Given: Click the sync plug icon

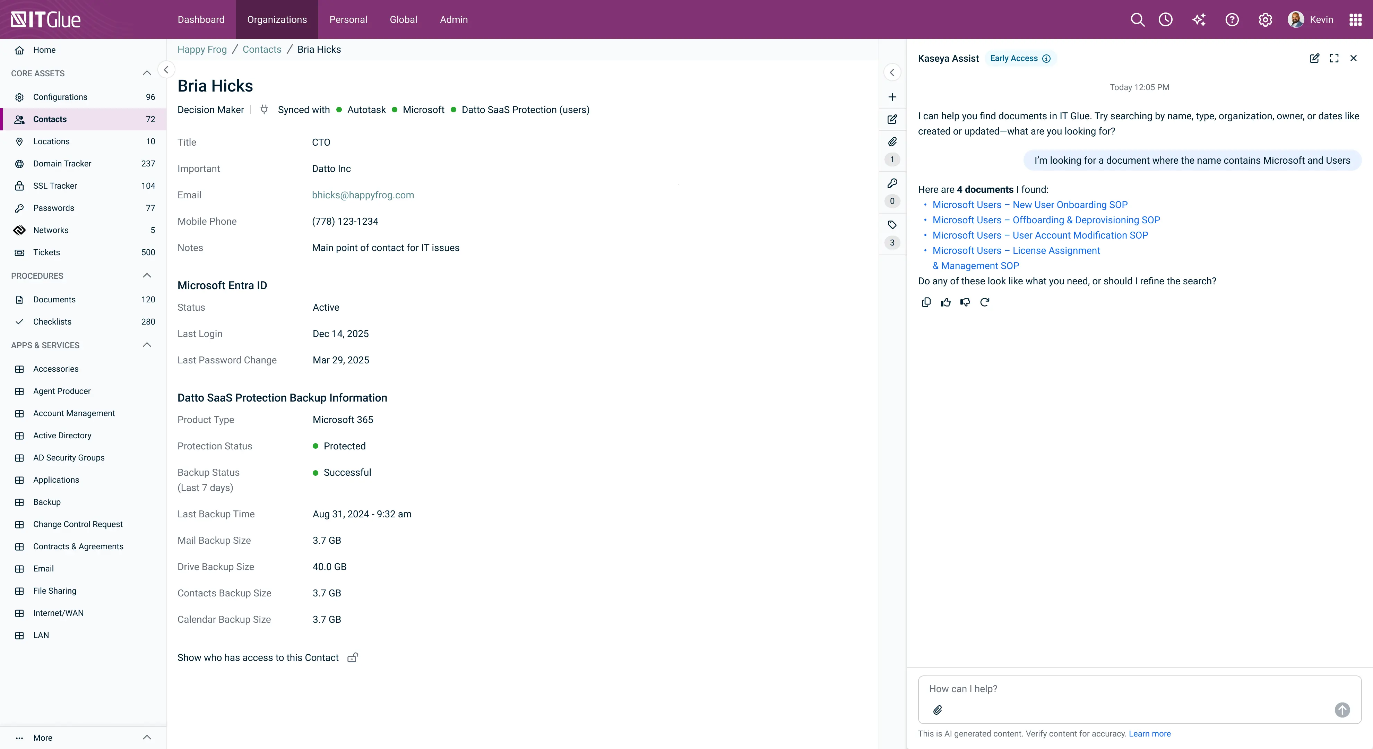Looking at the screenshot, I should (x=264, y=110).
